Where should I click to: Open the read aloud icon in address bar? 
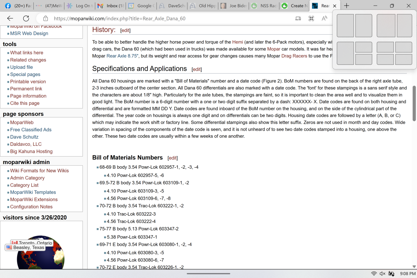click(324, 19)
